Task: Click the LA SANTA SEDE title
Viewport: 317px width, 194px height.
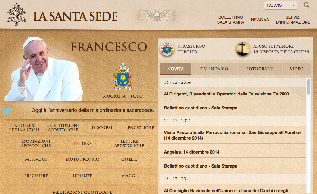Action: coord(76,16)
